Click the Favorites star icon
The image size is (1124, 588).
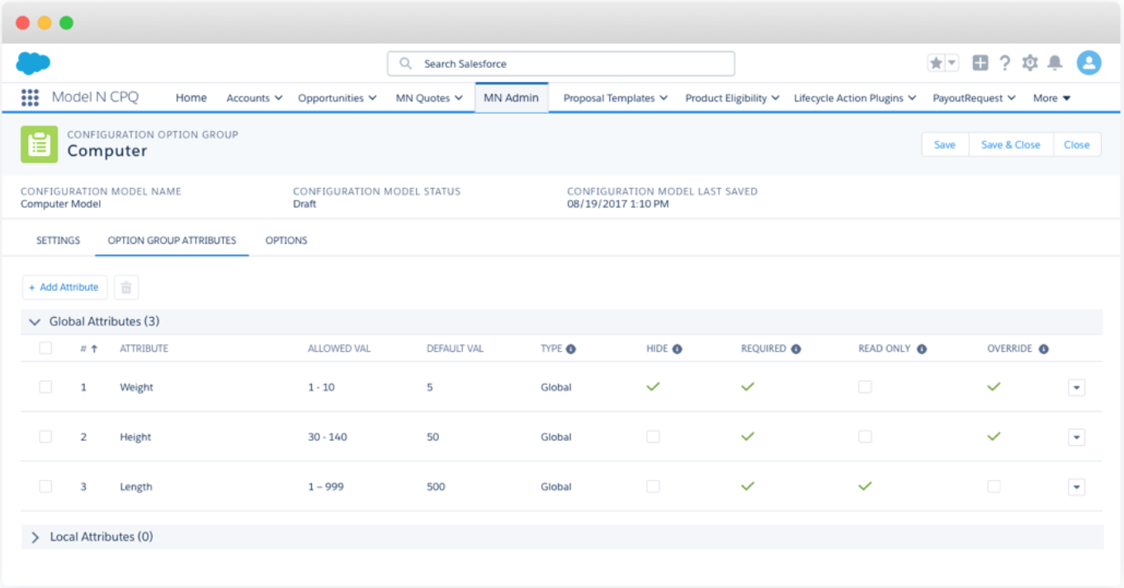pyautogui.click(x=936, y=64)
